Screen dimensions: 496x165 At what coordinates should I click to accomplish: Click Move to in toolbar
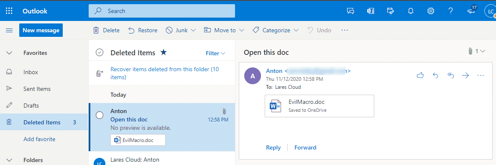(220, 31)
